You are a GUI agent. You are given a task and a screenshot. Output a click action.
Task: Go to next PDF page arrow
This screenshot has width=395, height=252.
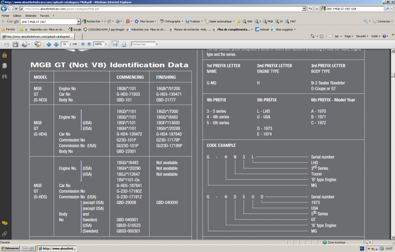pyautogui.click(x=56, y=45)
